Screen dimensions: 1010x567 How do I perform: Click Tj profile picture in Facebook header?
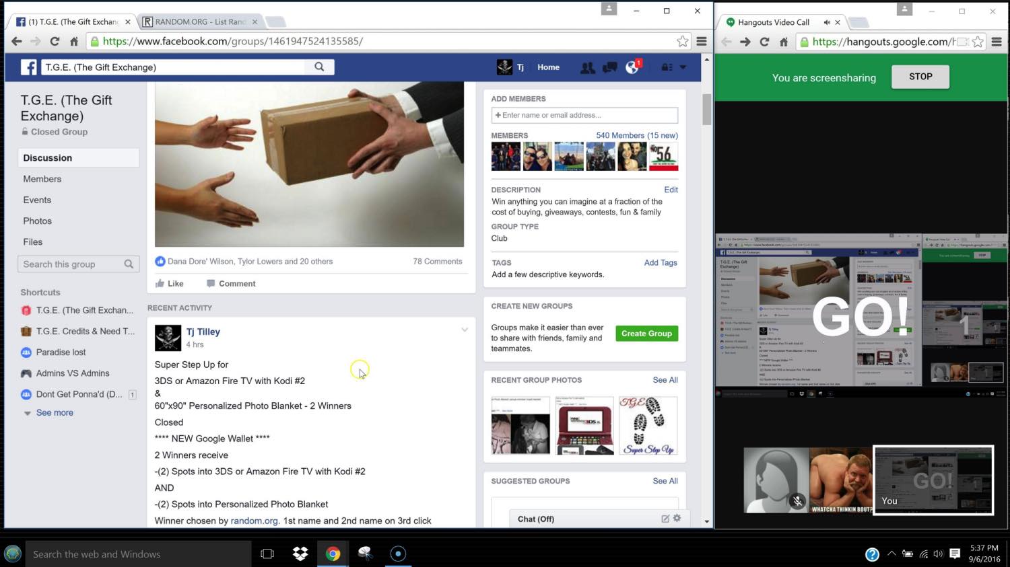tap(504, 67)
